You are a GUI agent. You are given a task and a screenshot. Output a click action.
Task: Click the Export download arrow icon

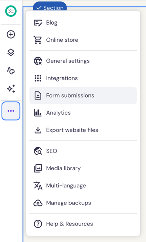[x=38, y=130]
